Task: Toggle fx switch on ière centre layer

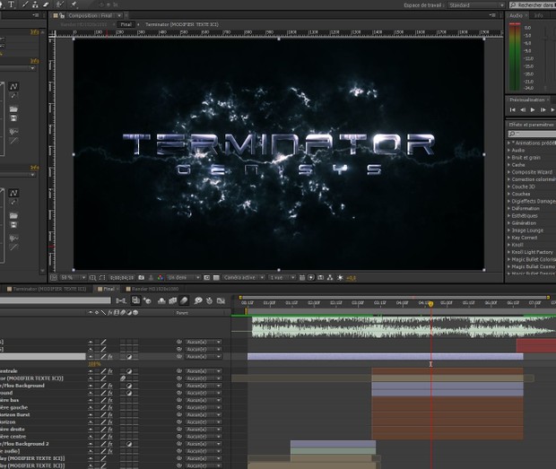Action: [110, 437]
